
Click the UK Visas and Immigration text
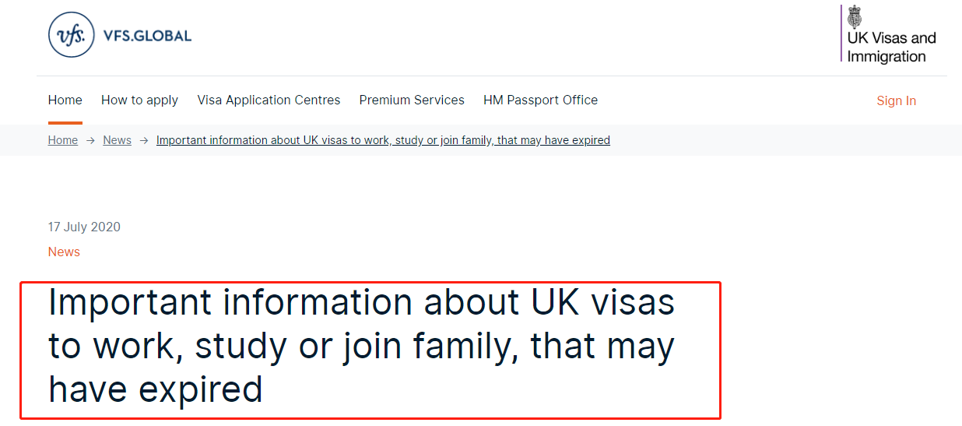pos(891,47)
